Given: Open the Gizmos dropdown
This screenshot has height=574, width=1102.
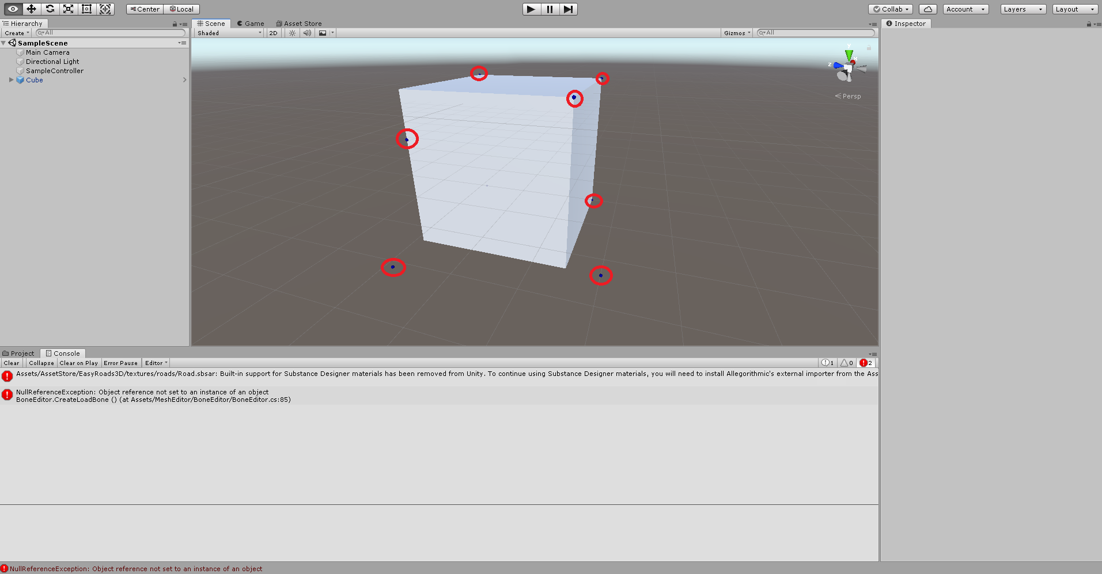Looking at the screenshot, I should pyautogui.click(x=737, y=33).
